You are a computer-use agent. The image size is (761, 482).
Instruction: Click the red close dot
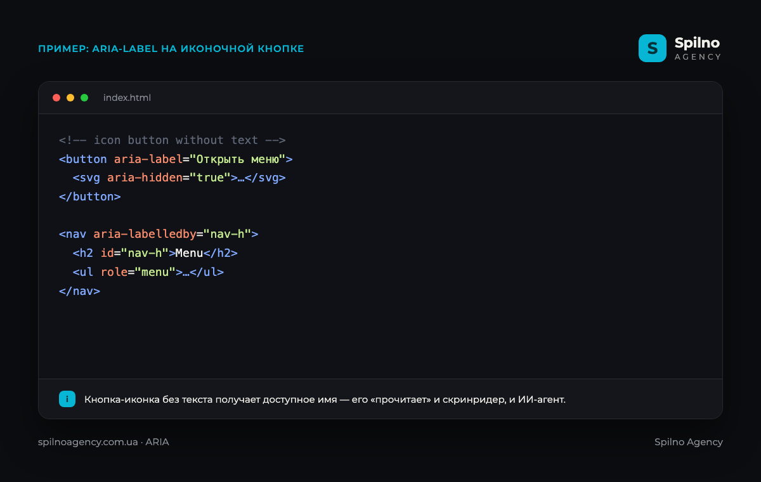click(x=56, y=98)
